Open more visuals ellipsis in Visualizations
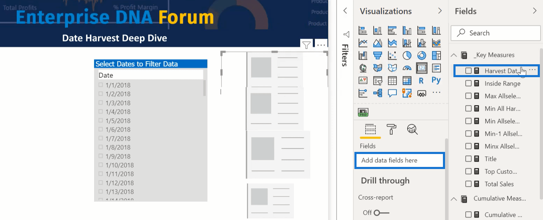The image size is (543, 220). click(436, 93)
